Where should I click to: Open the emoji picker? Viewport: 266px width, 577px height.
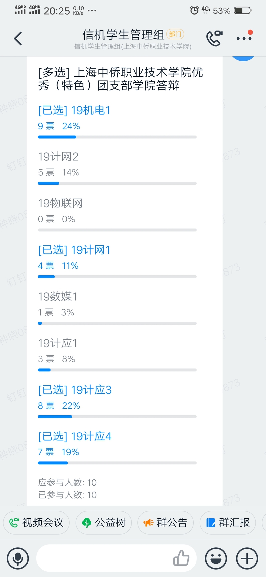[216, 558]
